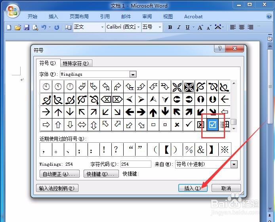Open Word help question icon
The width and height of the screenshot is (275, 222).
[x=269, y=17]
